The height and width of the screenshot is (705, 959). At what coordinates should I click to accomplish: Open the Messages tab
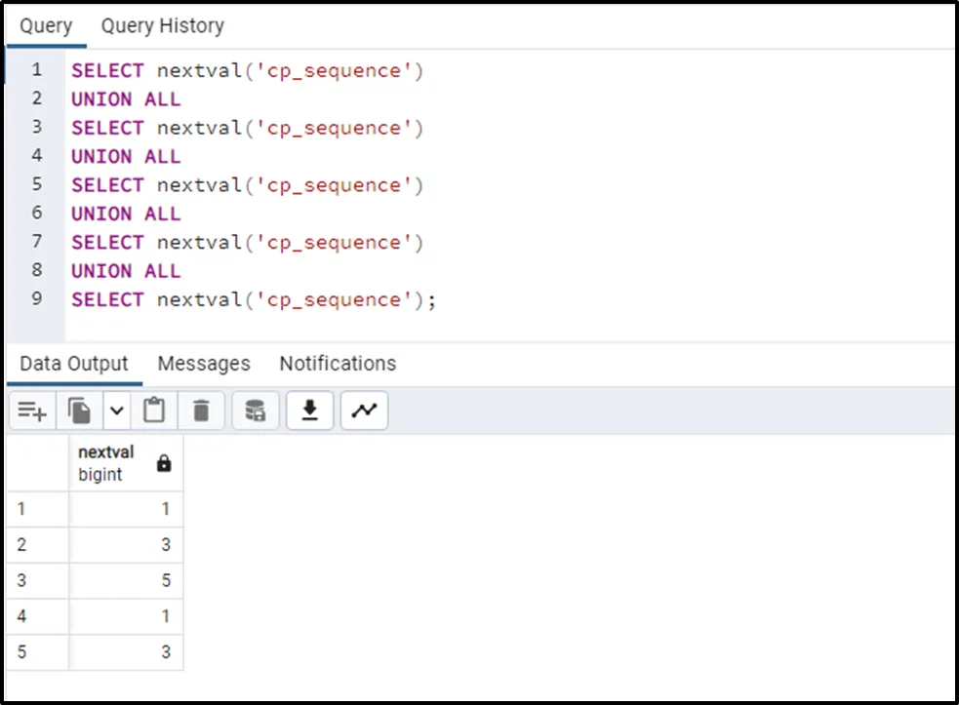[204, 364]
